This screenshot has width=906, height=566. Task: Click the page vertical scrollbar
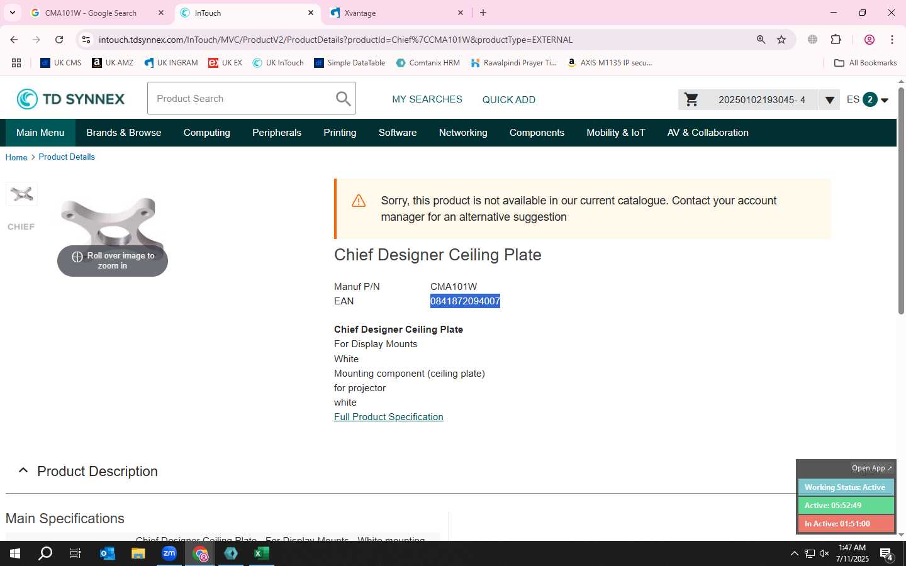click(x=901, y=201)
